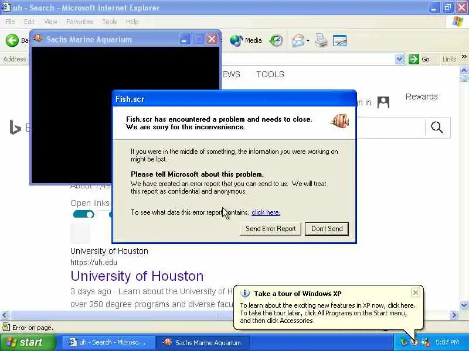Click the https://uh.edu result URL
Image resolution: width=469 pixels, height=351 pixels.
coord(94,262)
